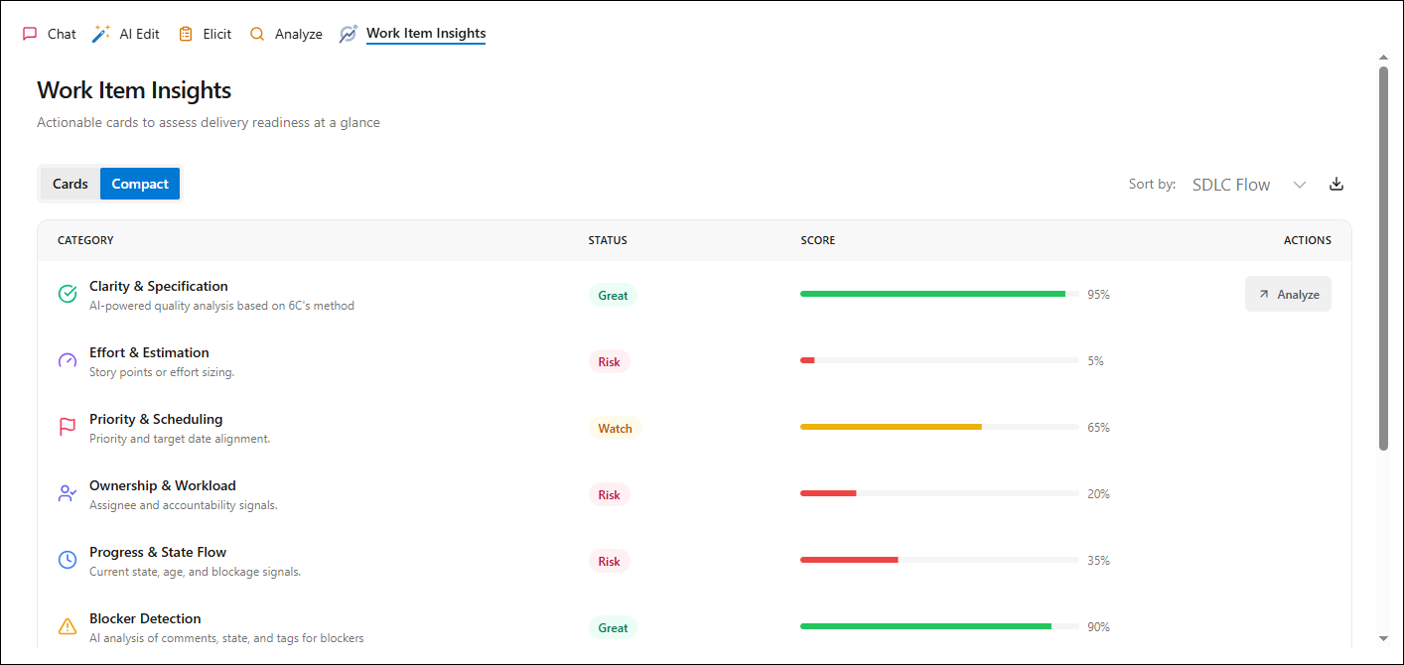Expand sort options with the chevron arrow
The image size is (1404, 665).
pos(1300,185)
